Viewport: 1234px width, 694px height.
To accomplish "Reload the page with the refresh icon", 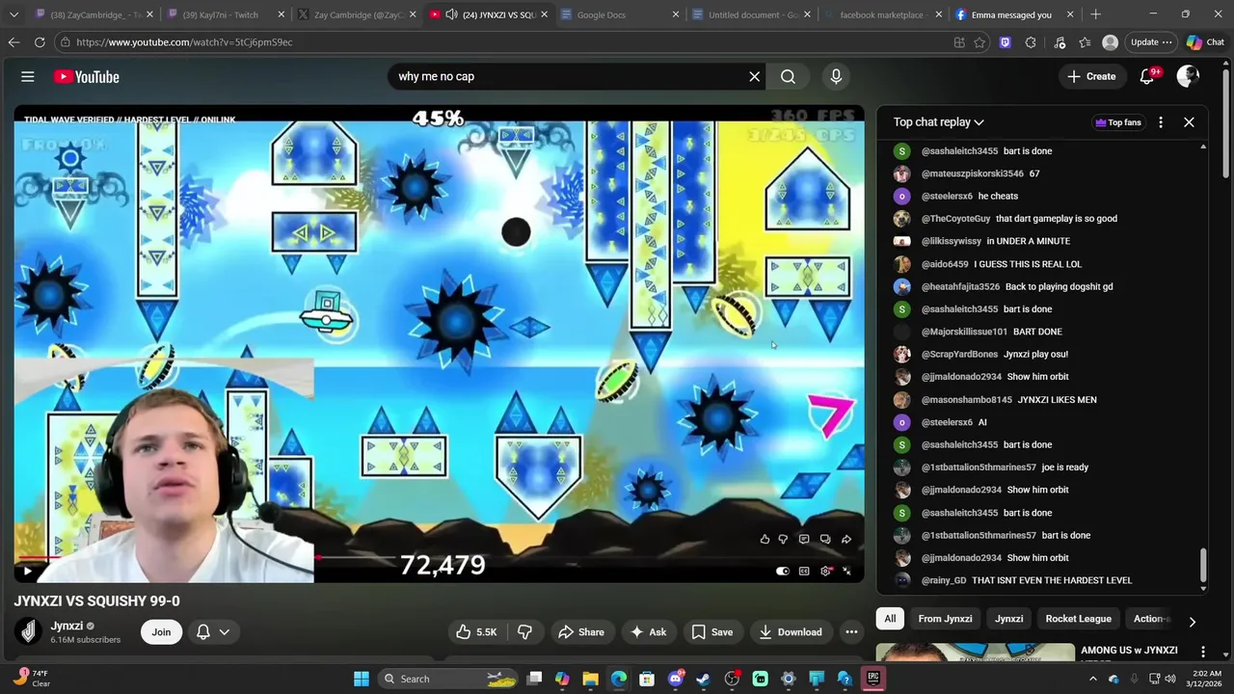I will click(40, 42).
